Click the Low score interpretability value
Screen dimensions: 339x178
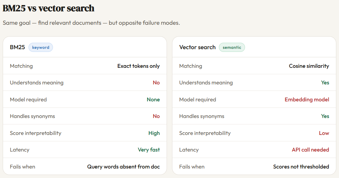tap(324, 133)
